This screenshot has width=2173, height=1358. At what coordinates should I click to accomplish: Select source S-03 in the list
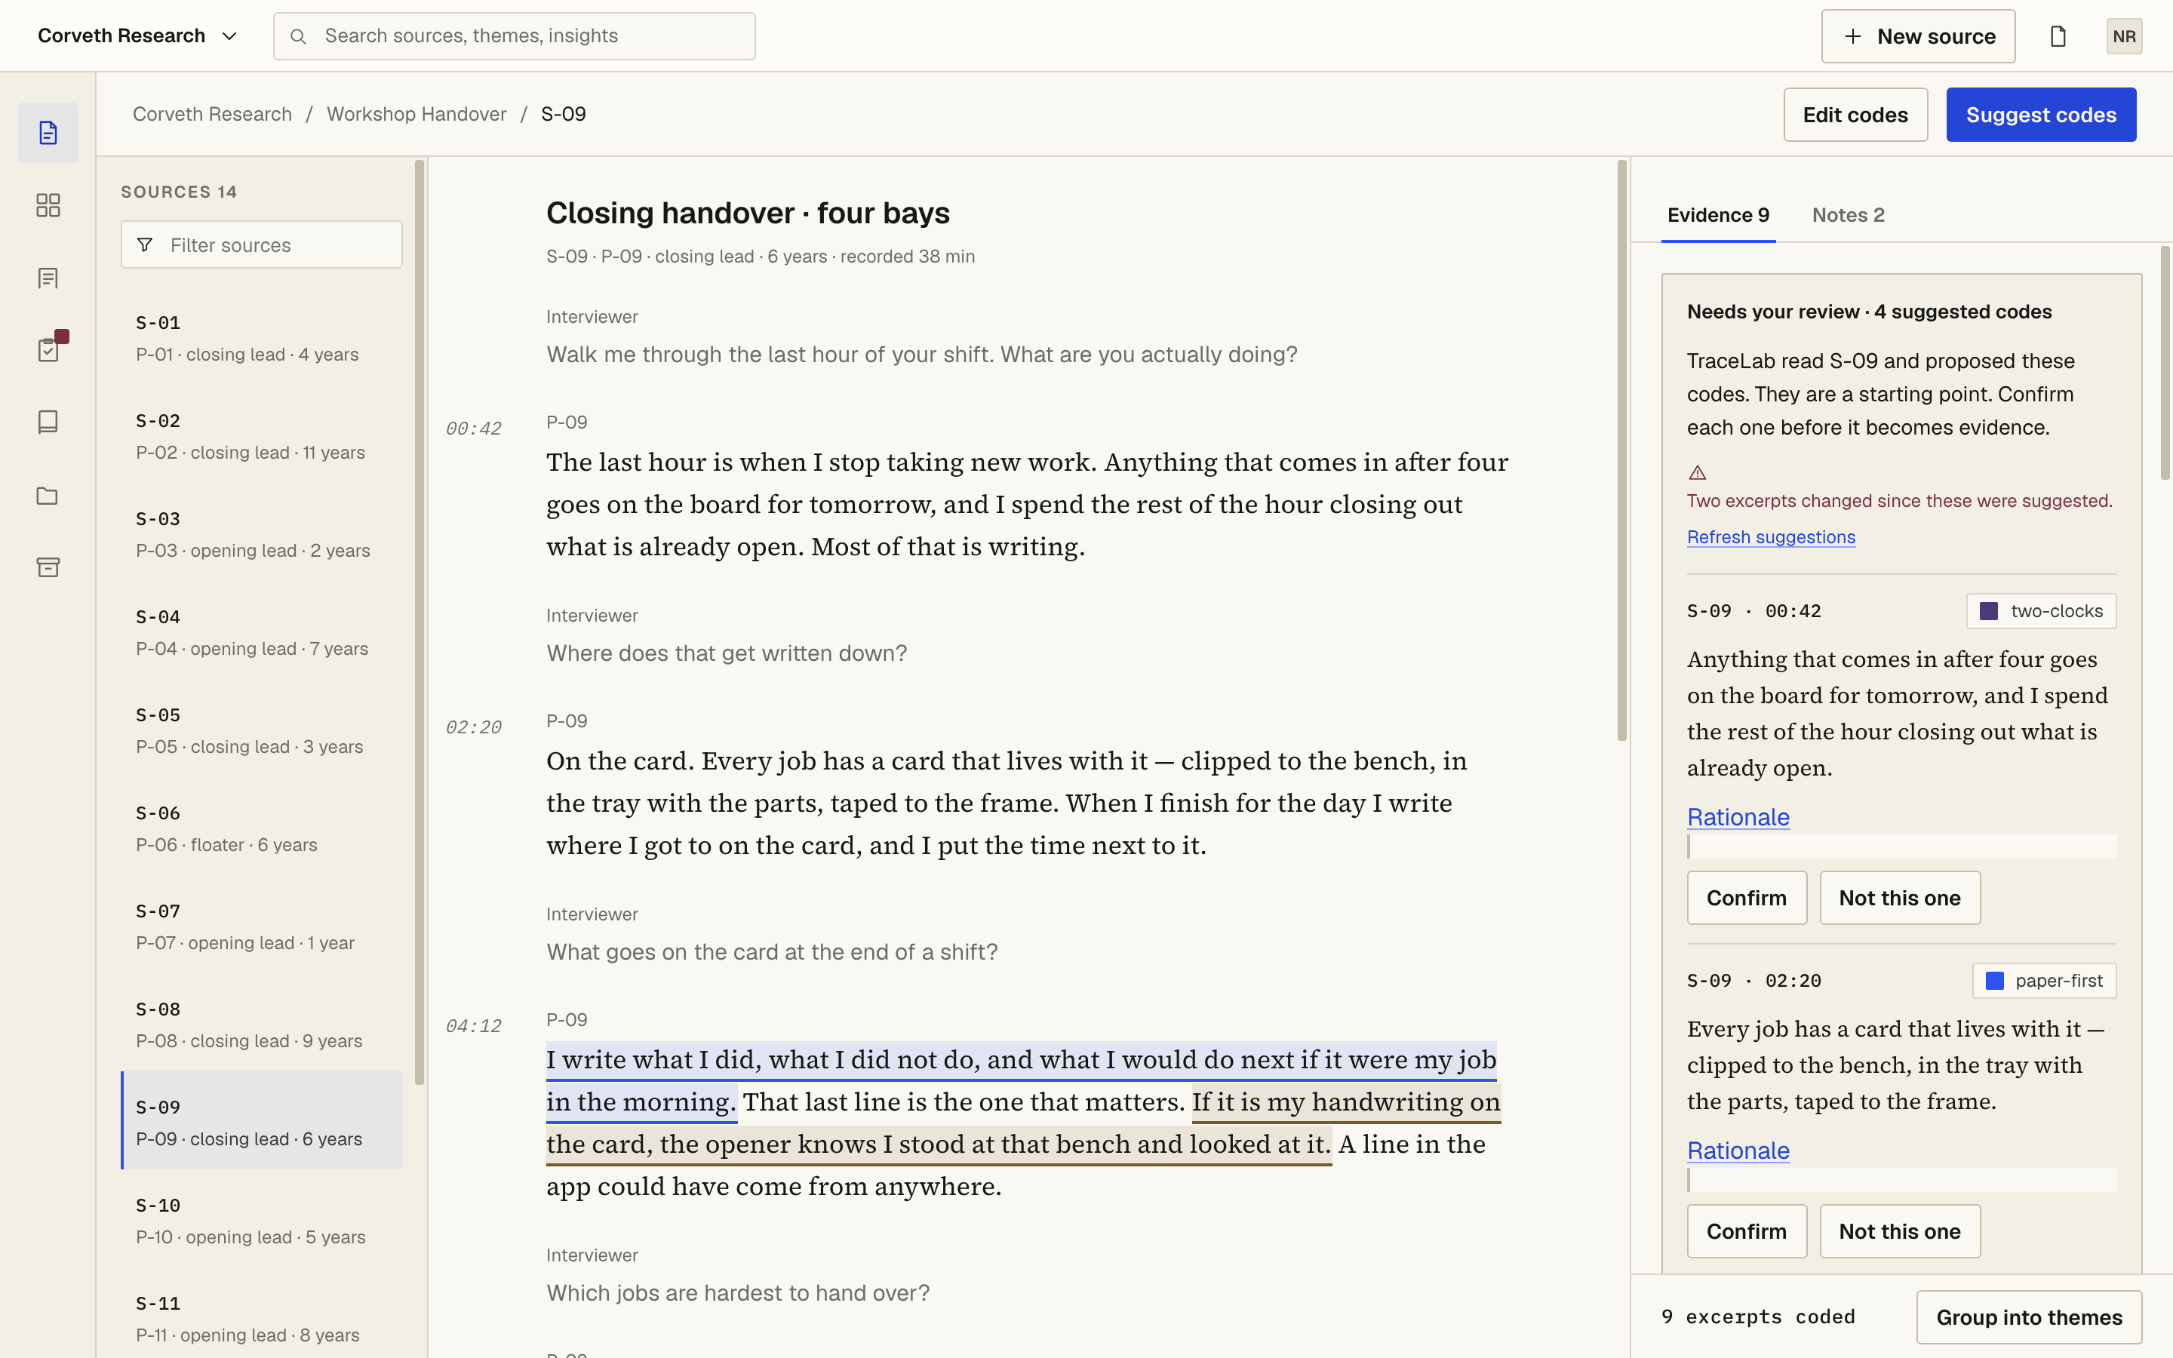click(x=263, y=533)
